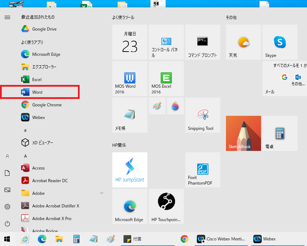The image size is (307, 246).
Task: Open Calculator from the taskbar
Action: [x=76, y=239]
